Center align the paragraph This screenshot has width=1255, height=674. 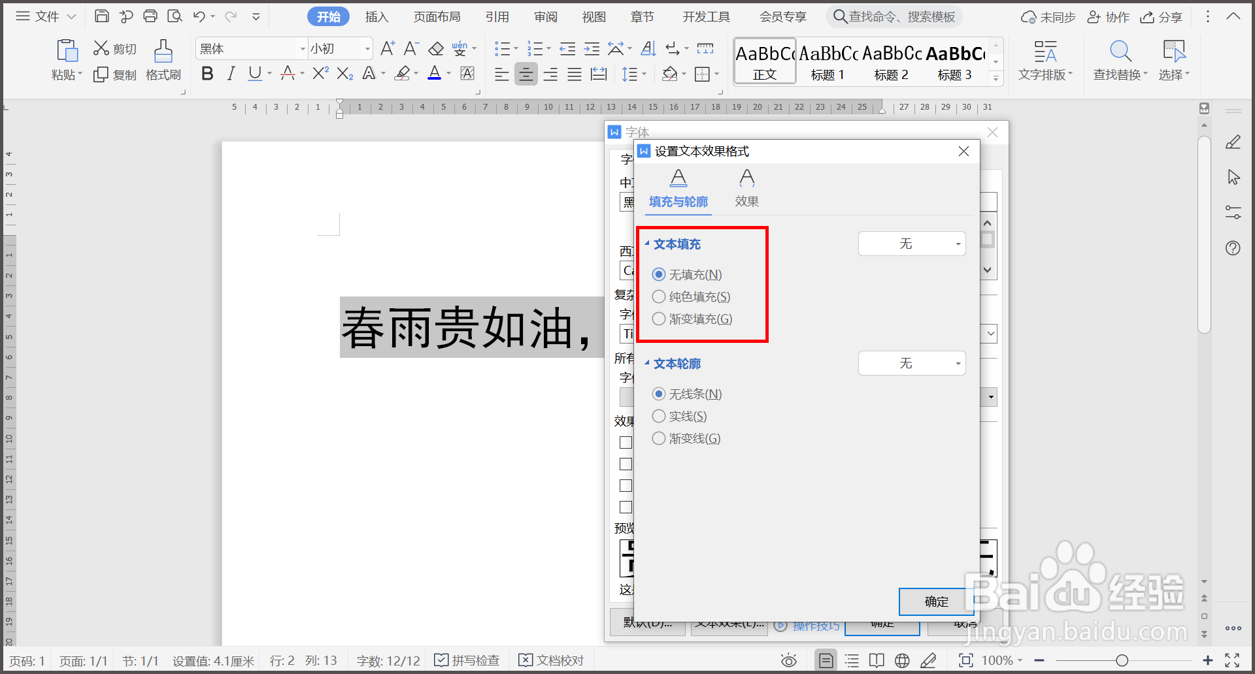click(x=526, y=74)
